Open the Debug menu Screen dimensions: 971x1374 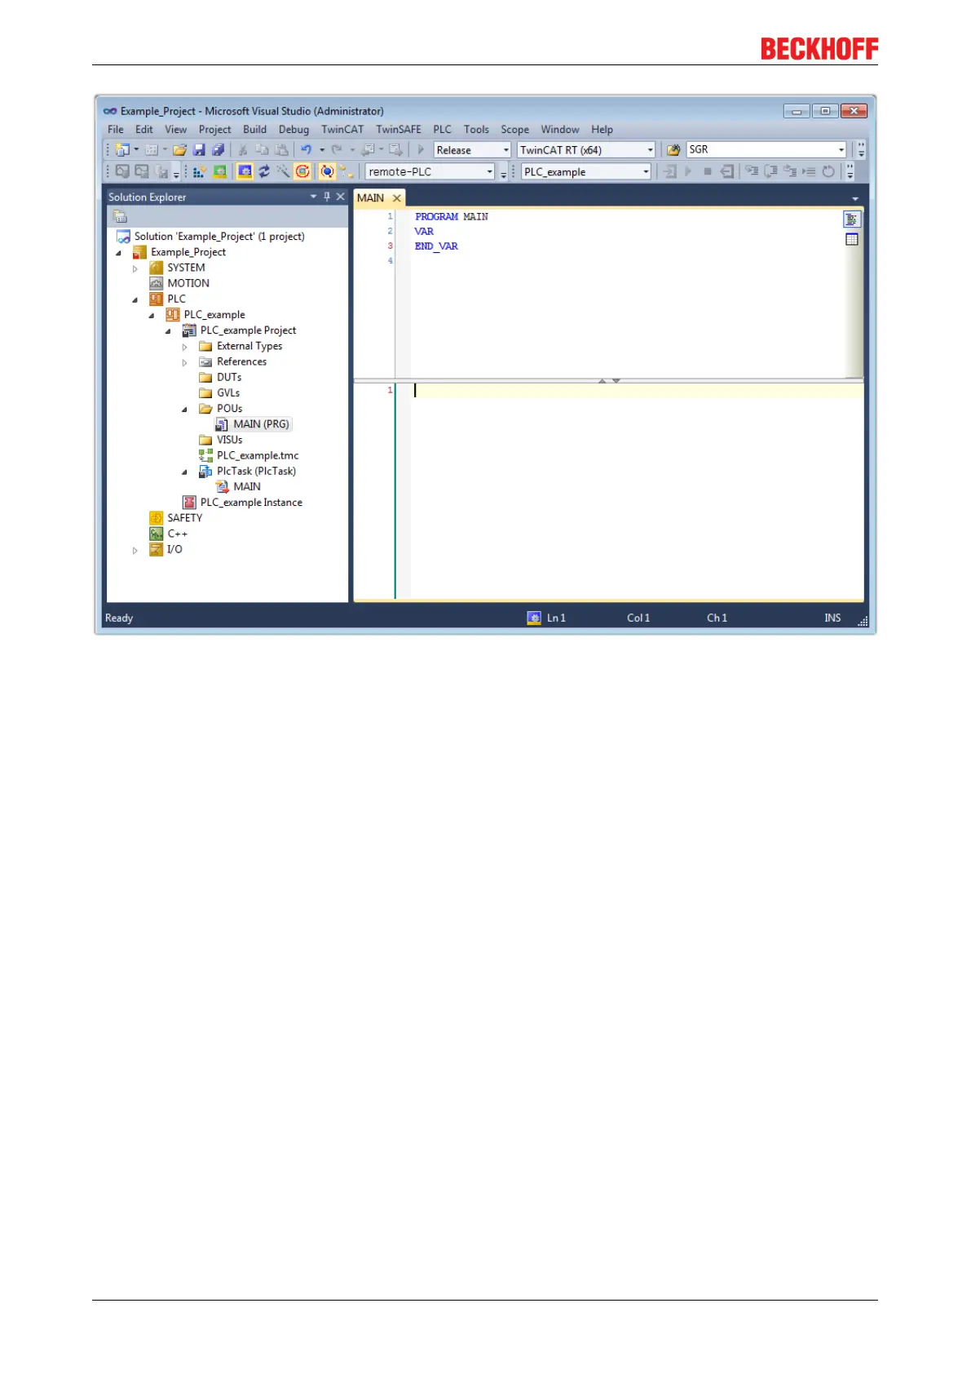pyautogui.click(x=294, y=129)
